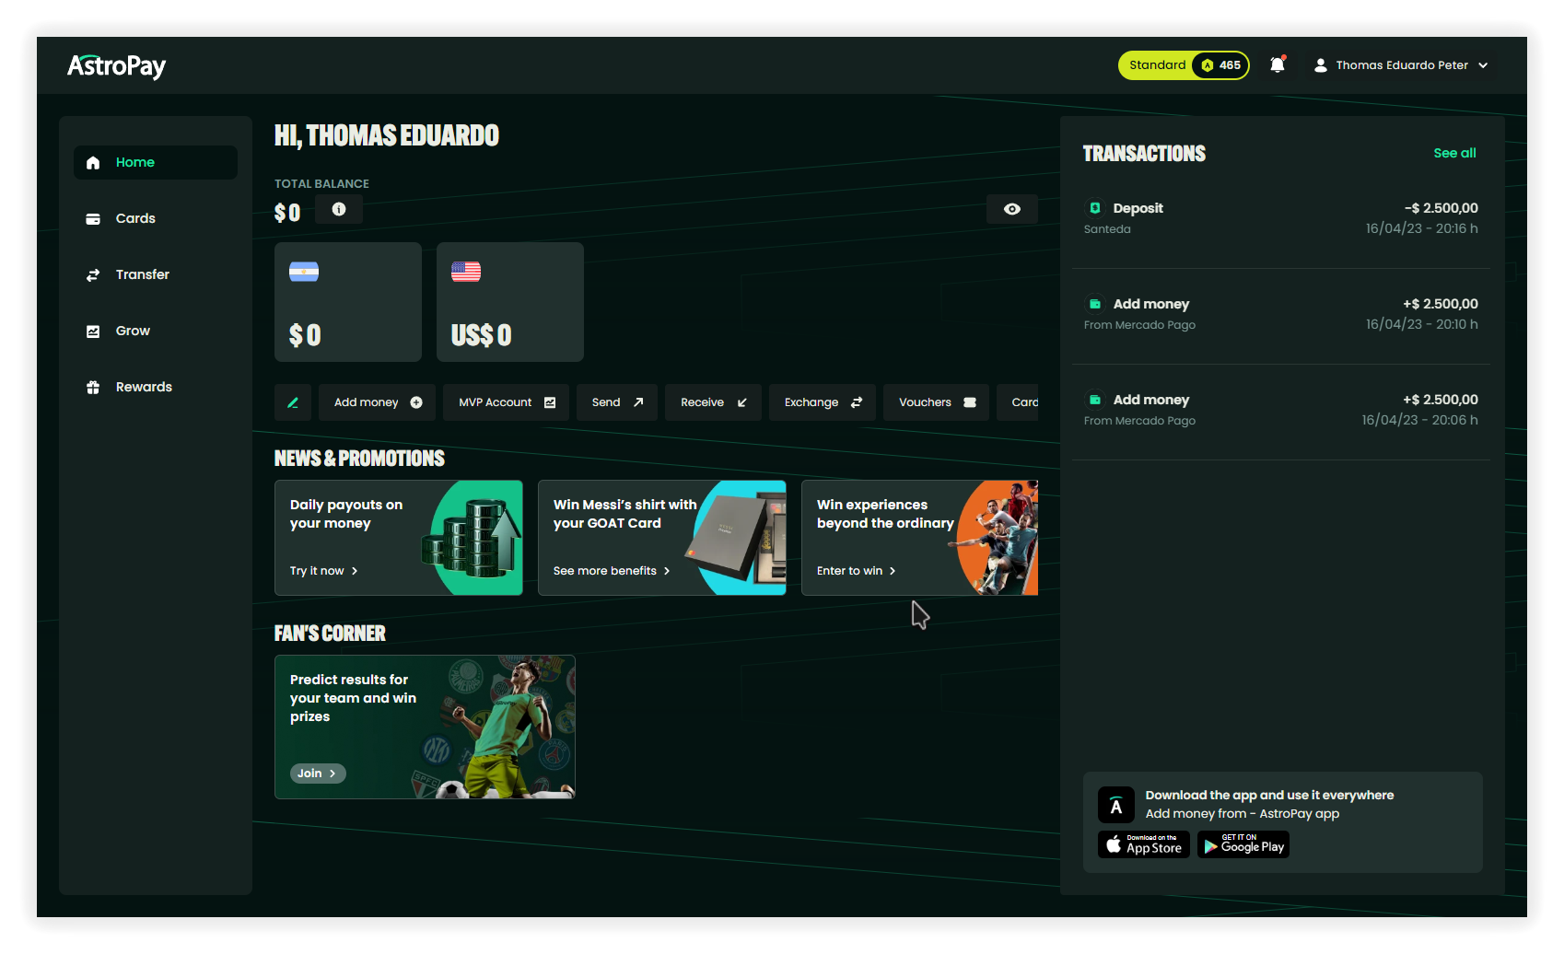This screenshot has height=954, width=1564.
Task: Click the Deposit transaction icon
Action: tap(1095, 208)
